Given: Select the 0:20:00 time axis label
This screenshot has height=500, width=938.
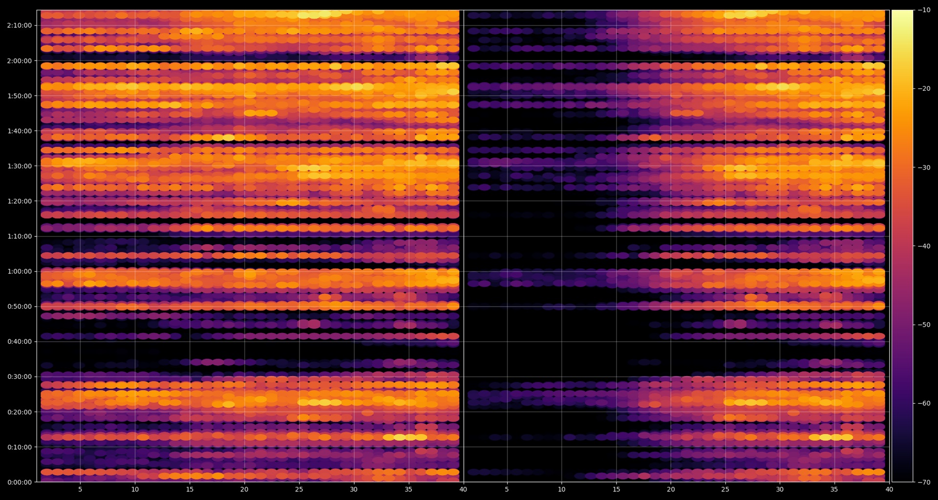Looking at the screenshot, I should [20, 412].
